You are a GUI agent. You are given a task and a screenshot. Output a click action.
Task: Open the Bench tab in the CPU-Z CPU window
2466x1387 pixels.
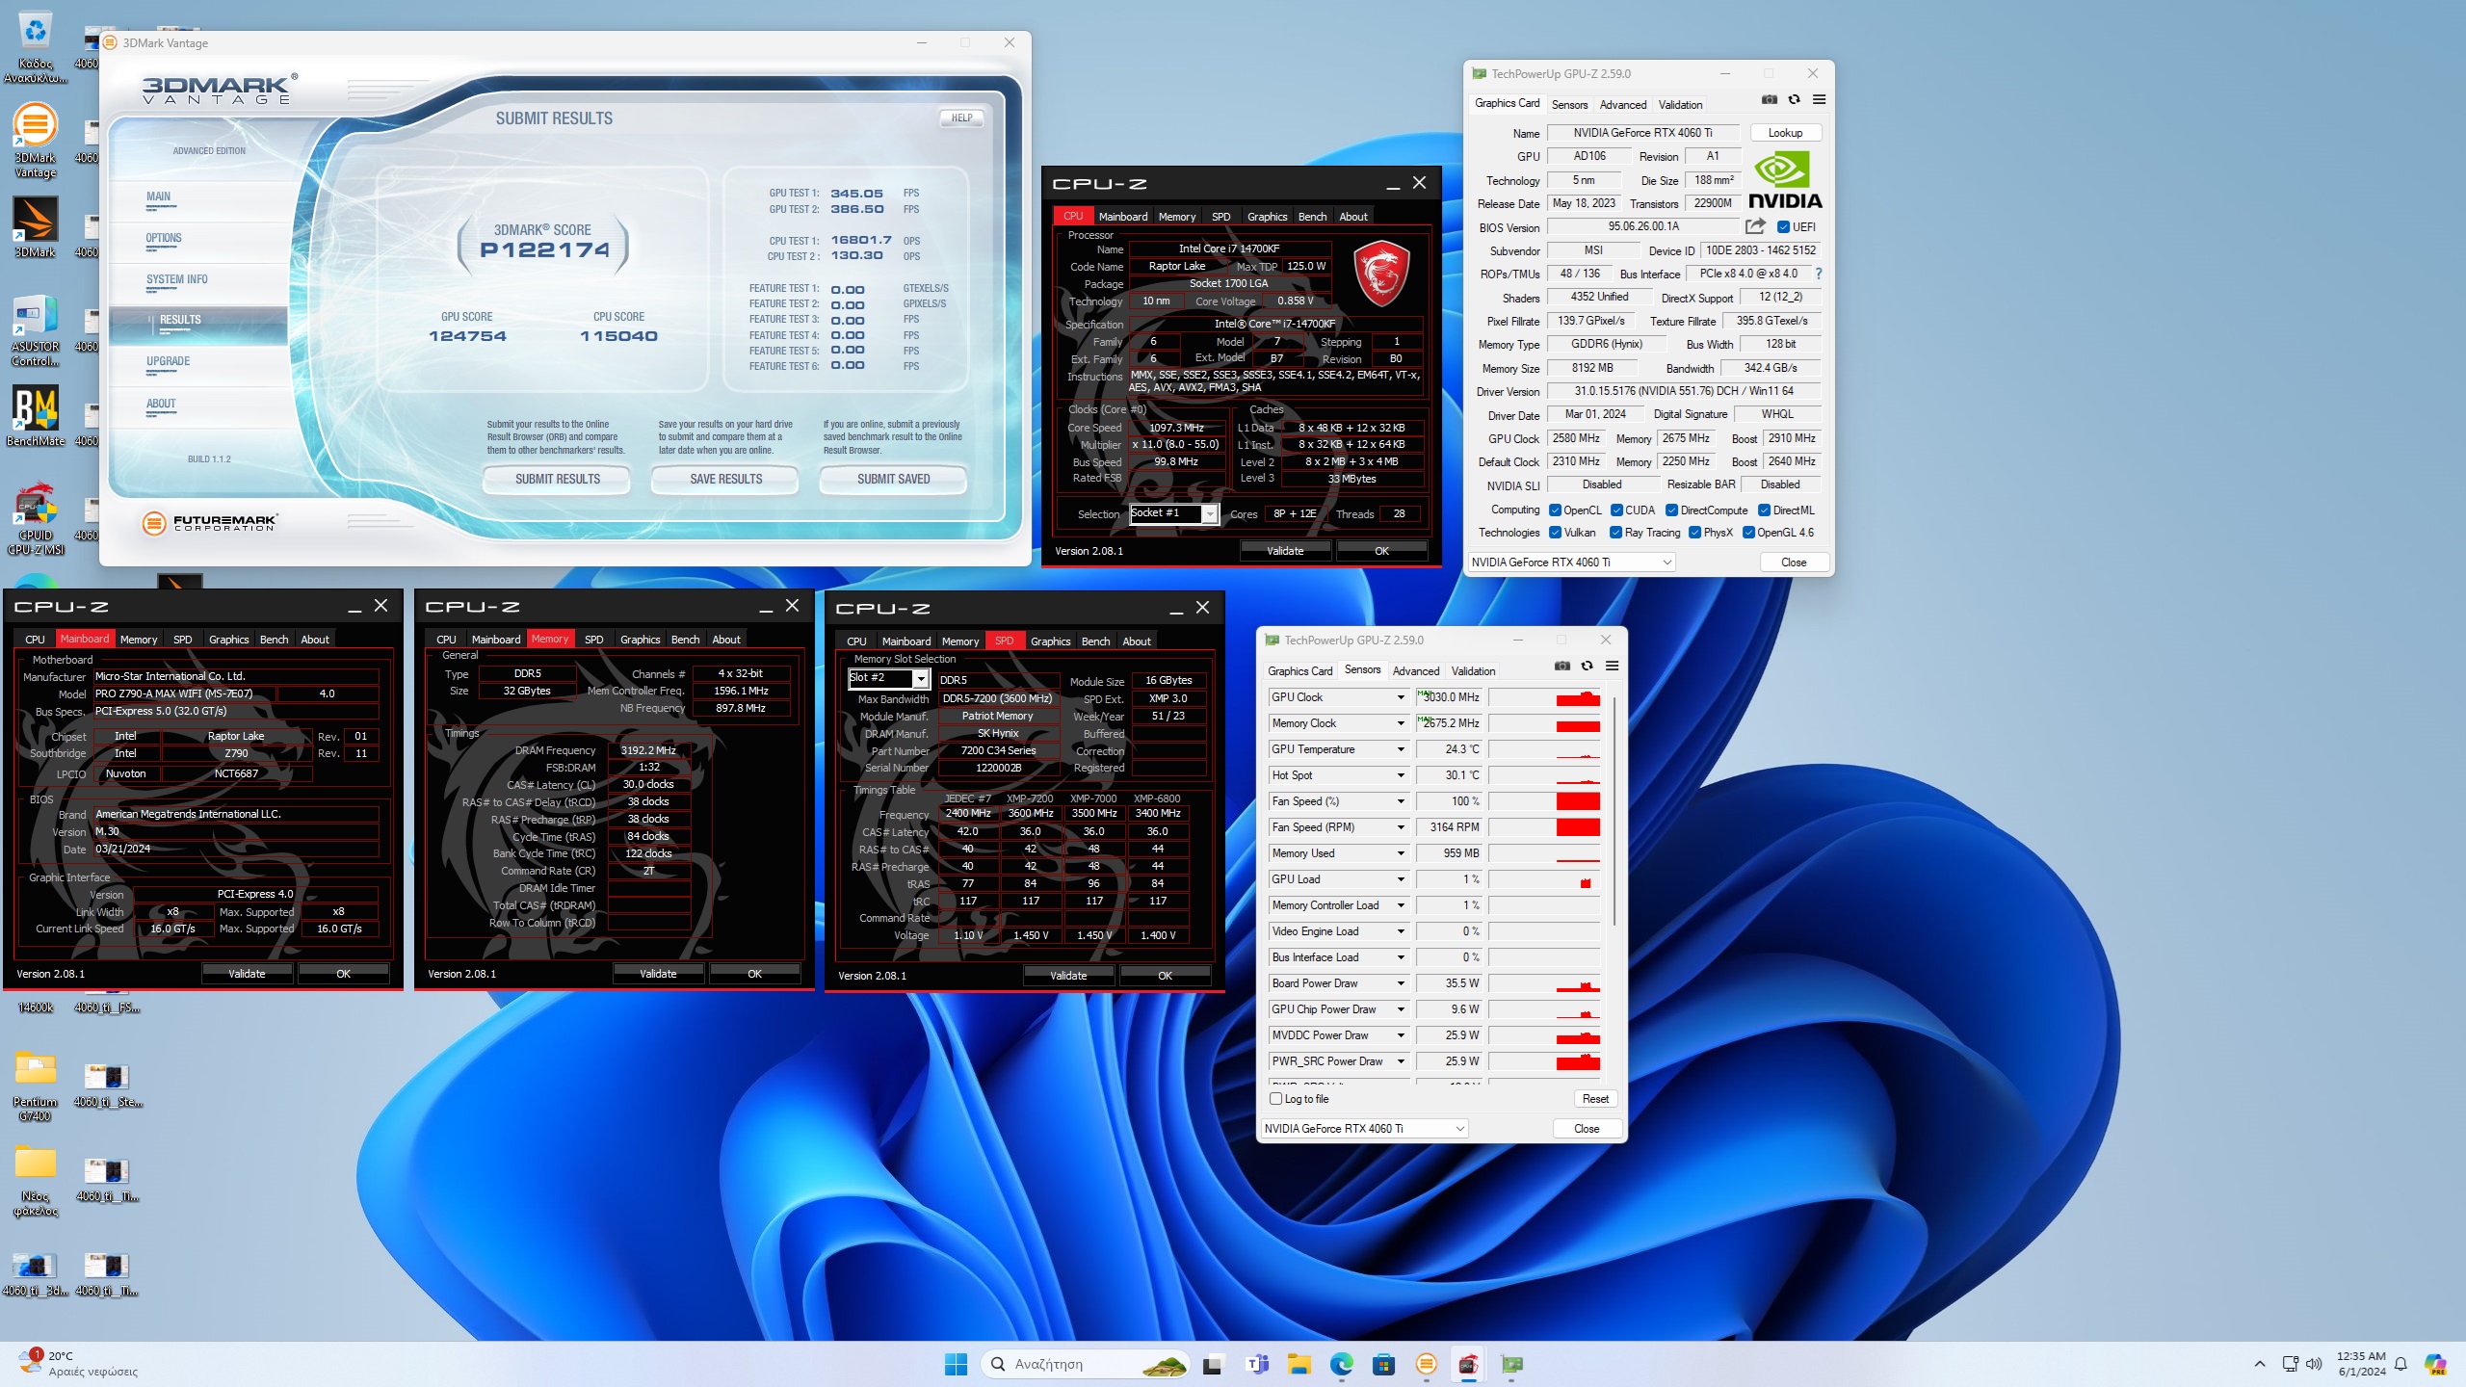[1312, 217]
